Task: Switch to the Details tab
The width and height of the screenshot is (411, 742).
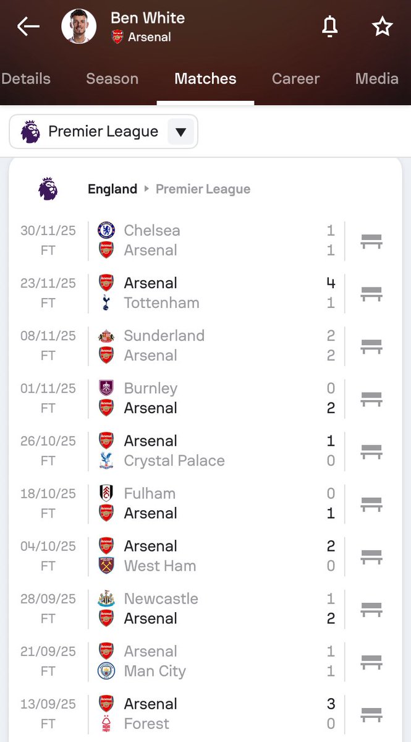Action: (26, 79)
